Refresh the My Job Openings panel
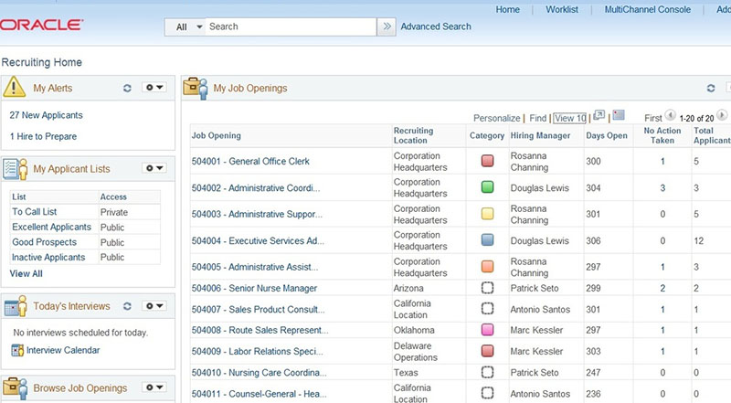 click(712, 89)
